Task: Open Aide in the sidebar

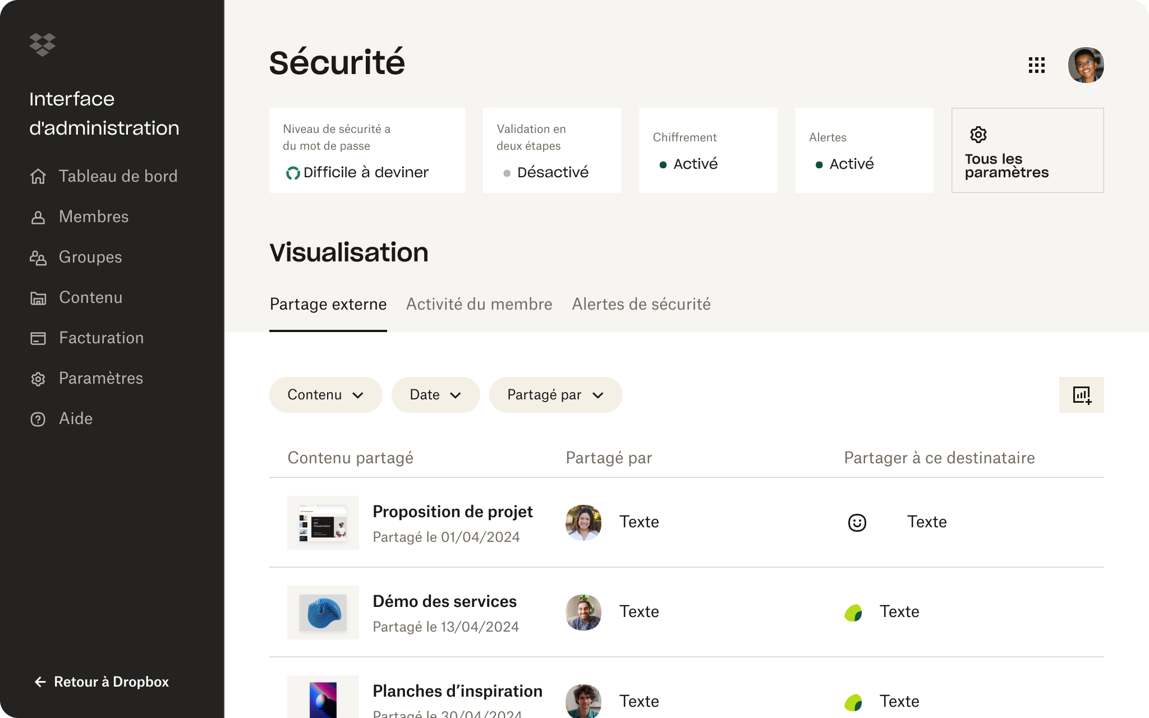Action: pyautogui.click(x=61, y=418)
